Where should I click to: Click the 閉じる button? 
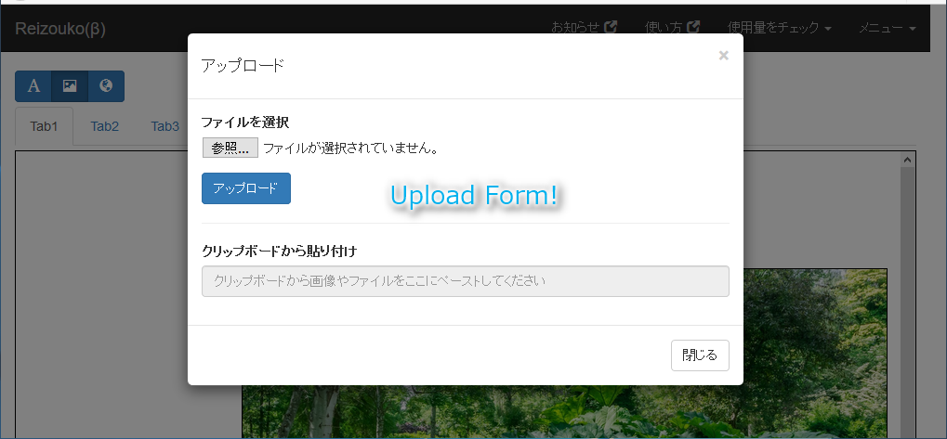[700, 355]
